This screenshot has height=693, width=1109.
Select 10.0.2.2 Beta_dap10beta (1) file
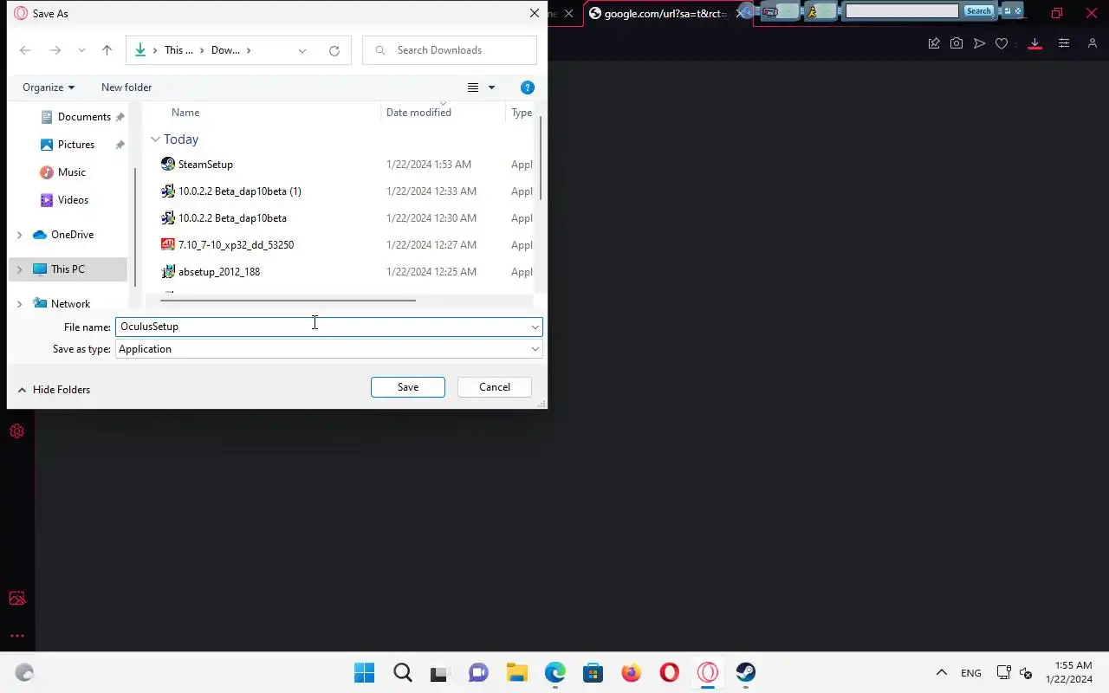point(239,191)
